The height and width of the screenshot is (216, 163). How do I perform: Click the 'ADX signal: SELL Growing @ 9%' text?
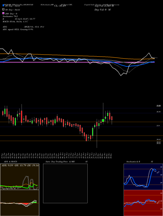tap(18, 29)
